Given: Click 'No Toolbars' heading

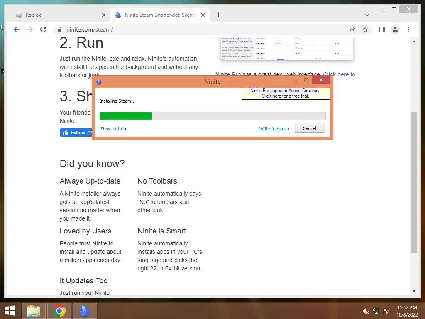Looking at the screenshot, I should pos(157,181).
